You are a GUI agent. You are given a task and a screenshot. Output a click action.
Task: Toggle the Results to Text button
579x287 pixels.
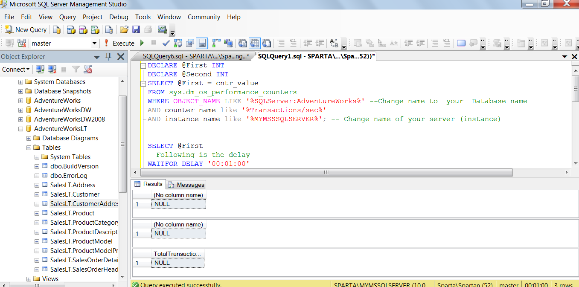point(243,43)
